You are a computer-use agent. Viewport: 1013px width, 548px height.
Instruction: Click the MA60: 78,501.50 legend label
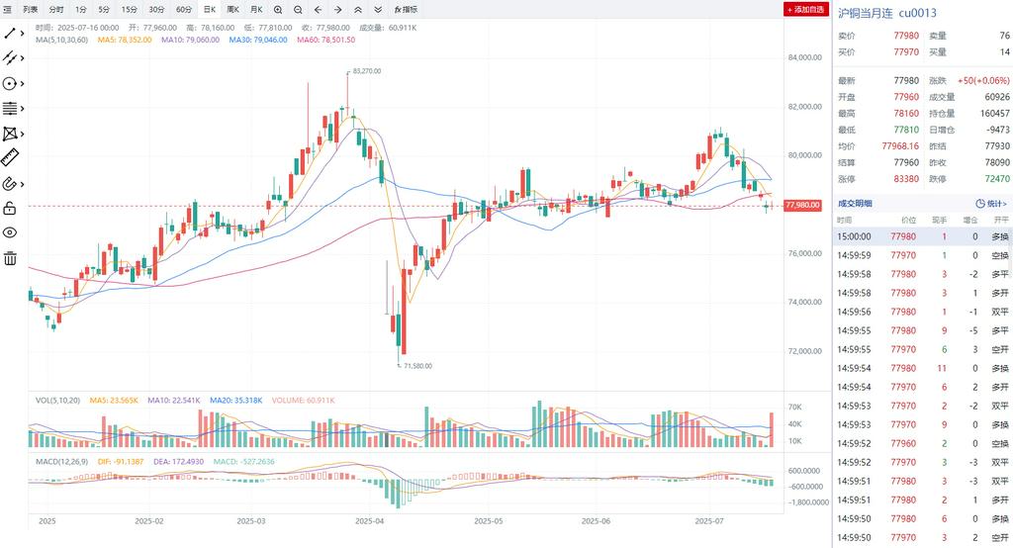(325, 40)
